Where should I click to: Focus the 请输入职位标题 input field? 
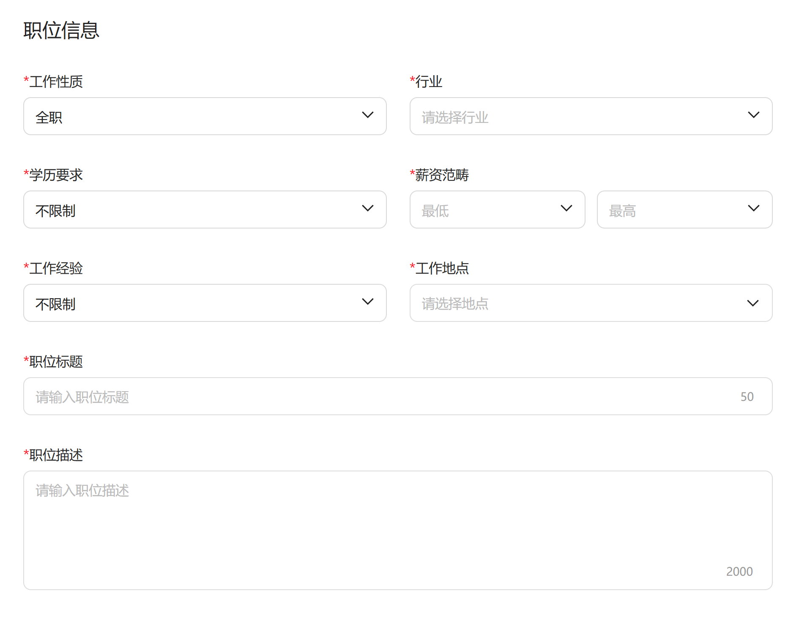(380, 397)
